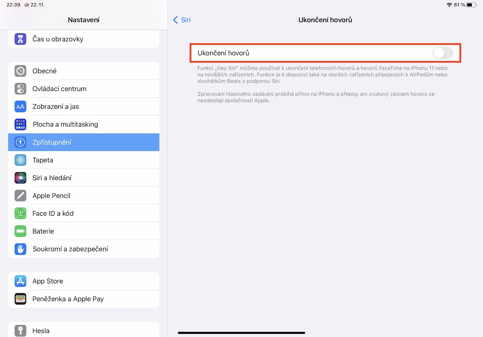Open Soukromí a zabezpečení settings

83,249
